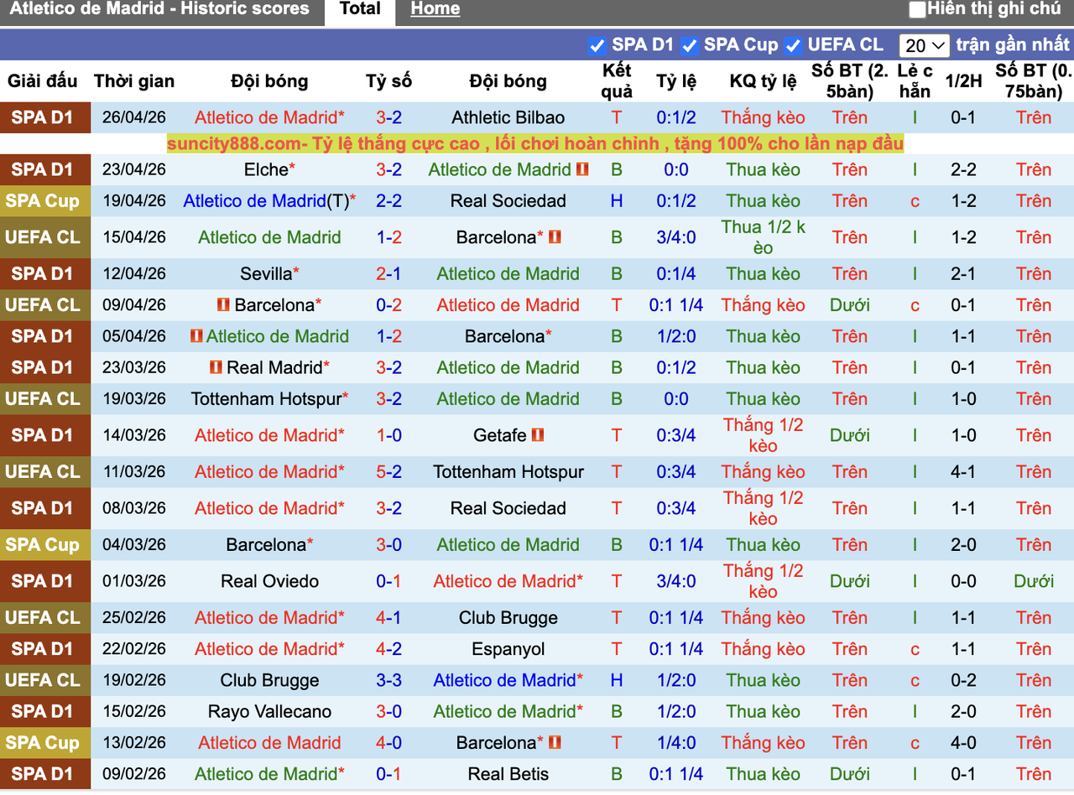
Task: Click Barcelona's red card icon, 09/04/26 row
Action: click(223, 305)
